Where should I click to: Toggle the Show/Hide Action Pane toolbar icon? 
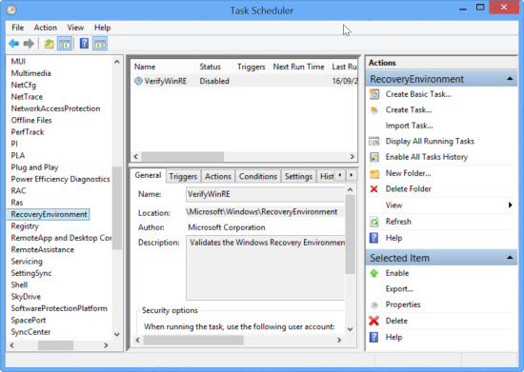click(100, 44)
